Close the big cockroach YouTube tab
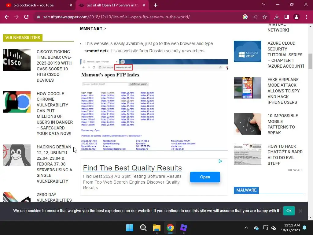 click(x=71, y=5)
